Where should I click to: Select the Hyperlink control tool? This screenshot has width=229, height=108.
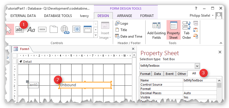(x=65, y=30)
